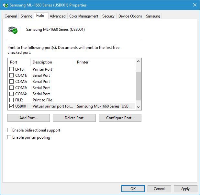Select the COM4: 'Serial Port' description
Viewport: 200px width, 195px height.
click(x=41, y=94)
